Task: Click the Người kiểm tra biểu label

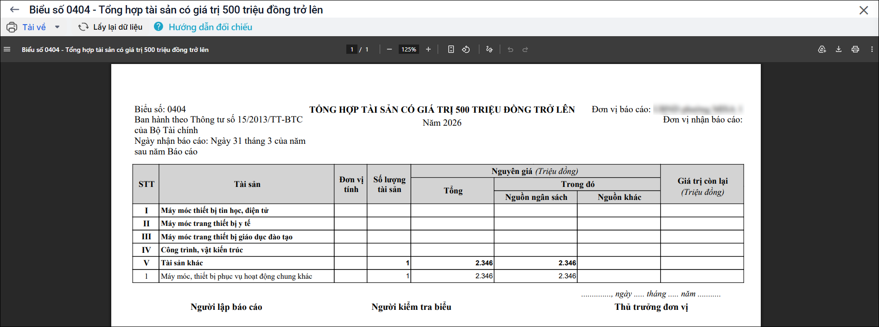Action: 411,307
